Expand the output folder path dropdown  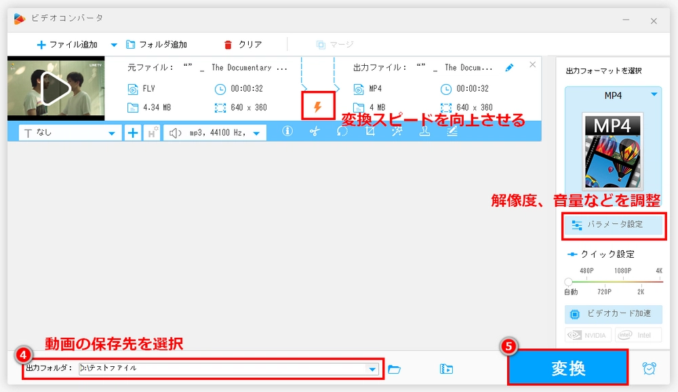click(x=372, y=369)
